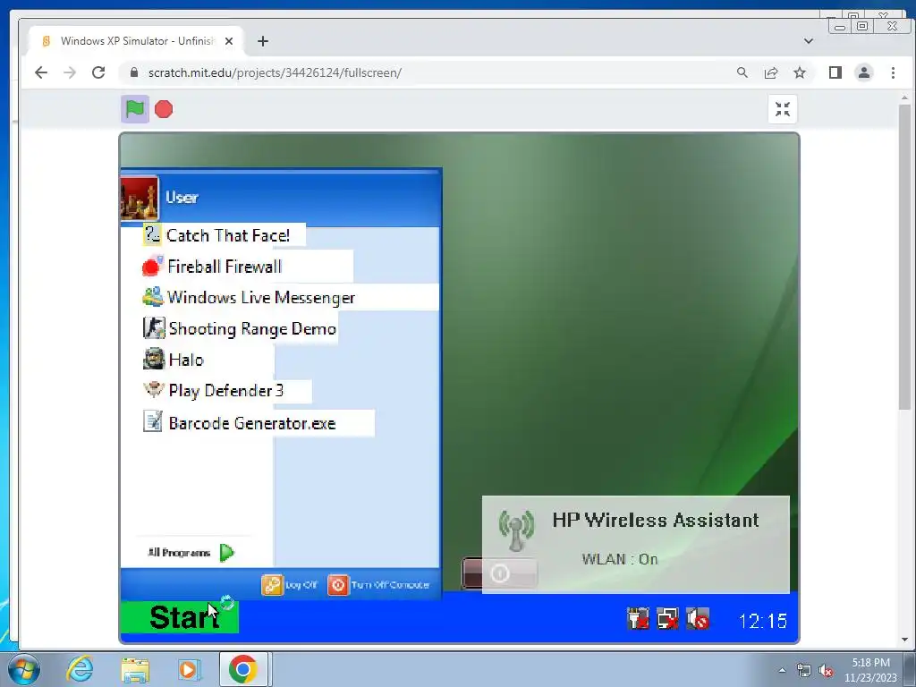Click the scrollbar down arrow
The width and height of the screenshot is (916, 687).
904,639
